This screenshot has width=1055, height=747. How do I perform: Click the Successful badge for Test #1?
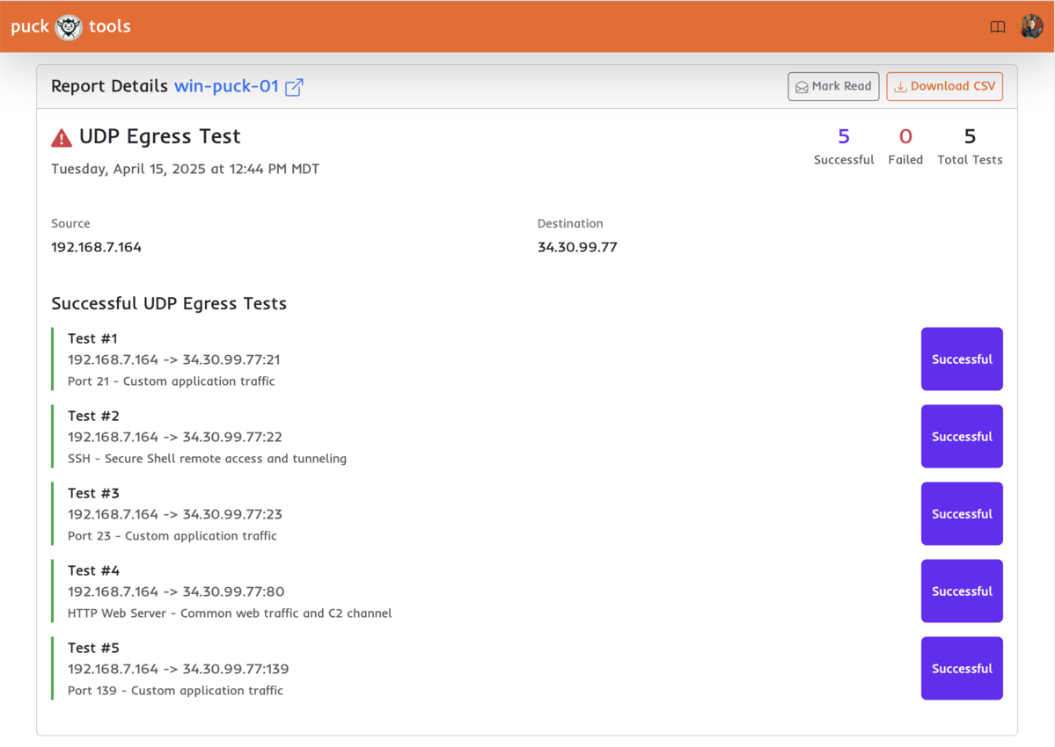pyautogui.click(x=961, y=359)
